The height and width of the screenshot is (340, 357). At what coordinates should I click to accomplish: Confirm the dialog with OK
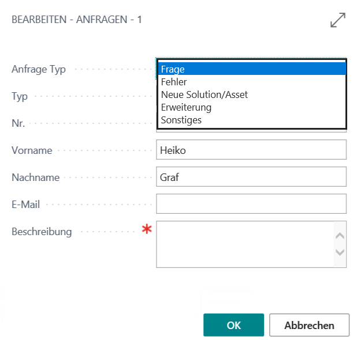coord(233,325)
